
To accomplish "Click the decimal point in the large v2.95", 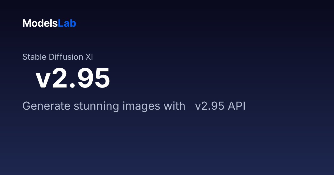I will coord(73,86).
